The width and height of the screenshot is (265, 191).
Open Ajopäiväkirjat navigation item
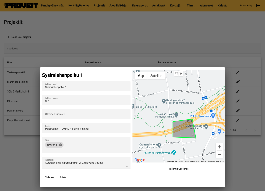click(x=119, y=6)
